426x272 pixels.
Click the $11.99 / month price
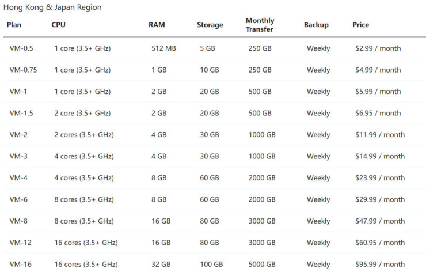380,135
